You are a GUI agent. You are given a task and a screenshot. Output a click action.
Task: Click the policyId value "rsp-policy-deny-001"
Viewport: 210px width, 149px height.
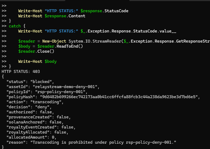tap(60, 92)
